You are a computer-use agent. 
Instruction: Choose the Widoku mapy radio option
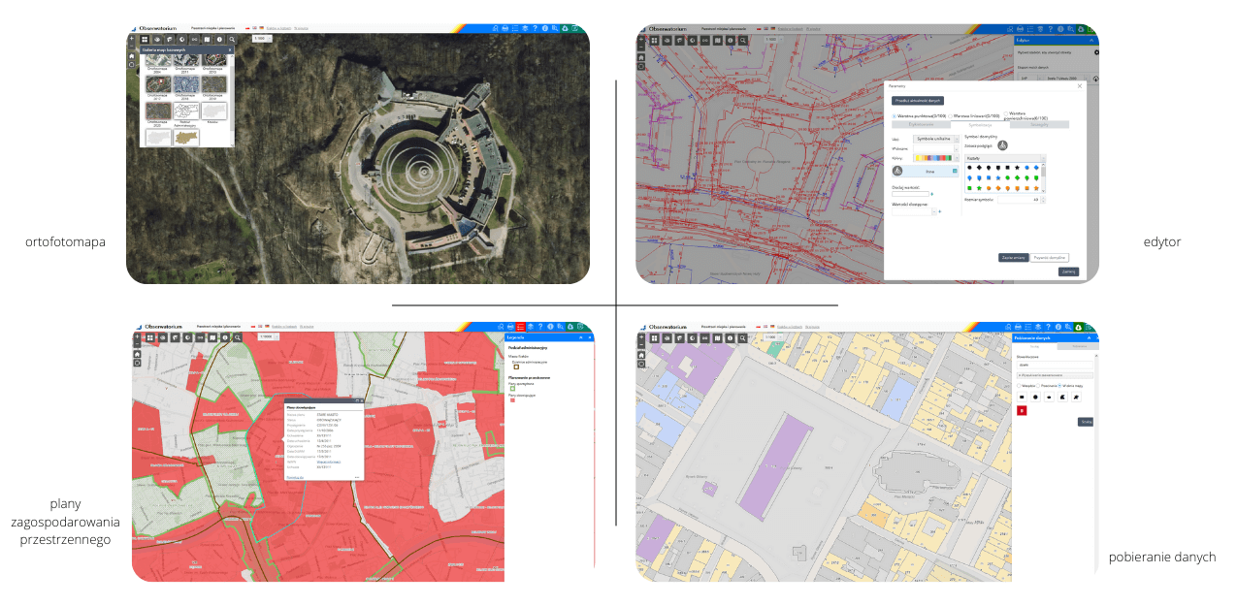pyautogui.click(x=1060, y=385)
